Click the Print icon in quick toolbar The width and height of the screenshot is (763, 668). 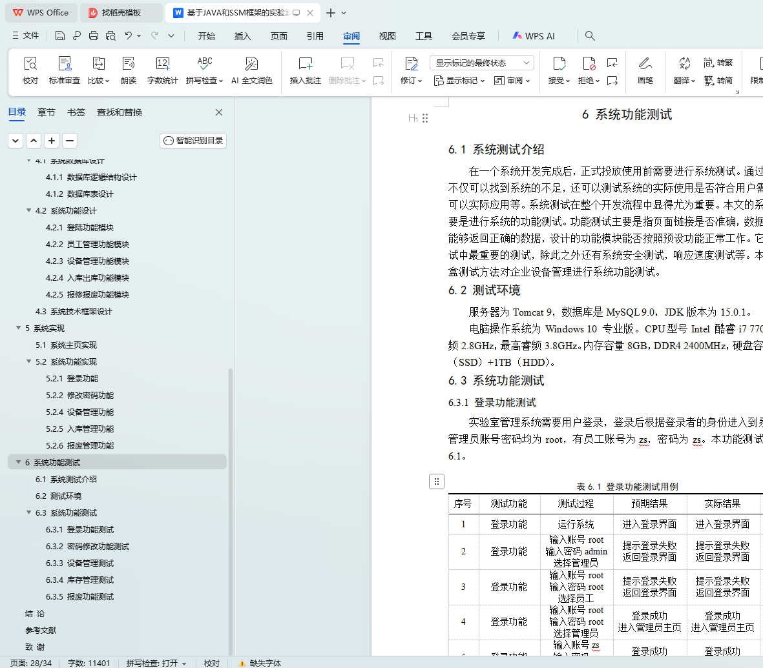(x=94, y=35)
